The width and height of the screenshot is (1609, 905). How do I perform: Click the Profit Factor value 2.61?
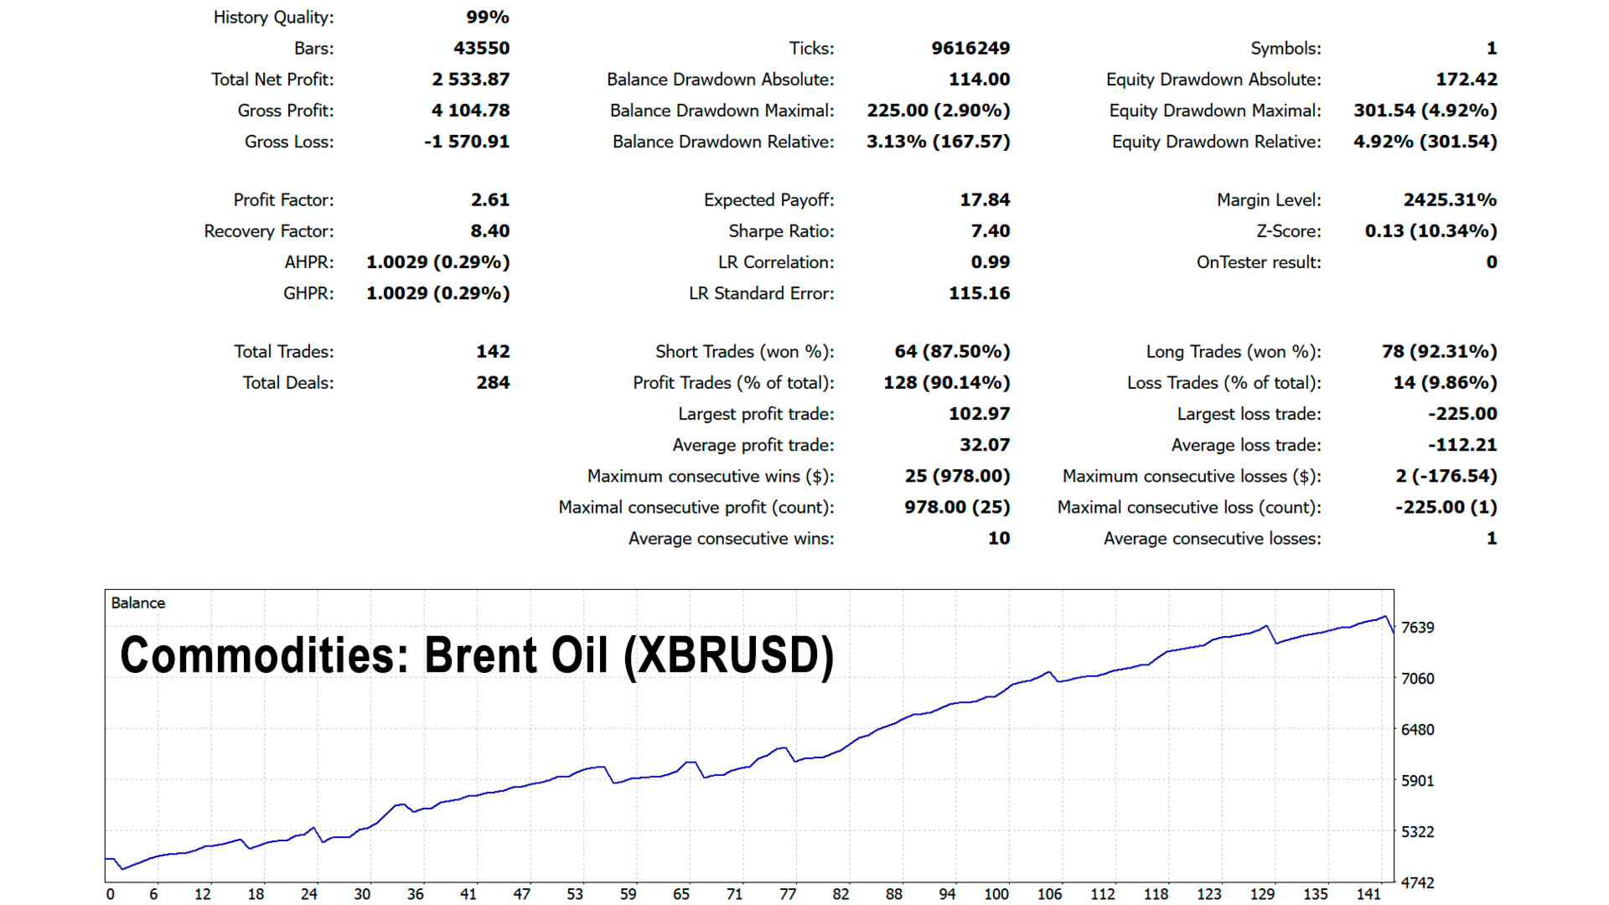[489, 200]
